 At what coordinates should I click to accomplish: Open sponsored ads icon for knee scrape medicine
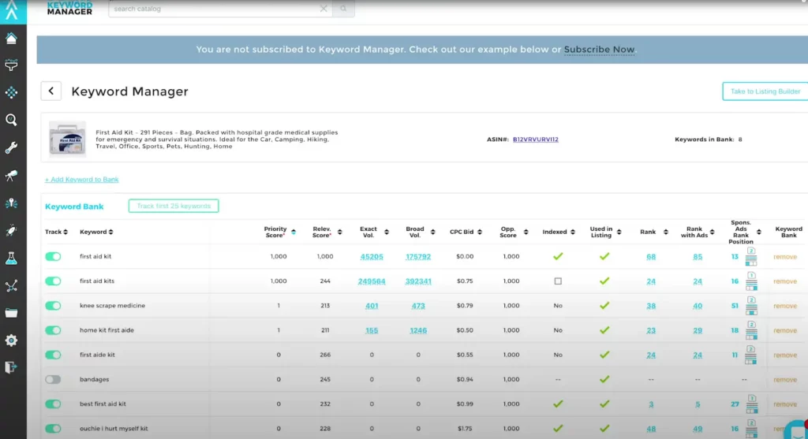point(751,306)
